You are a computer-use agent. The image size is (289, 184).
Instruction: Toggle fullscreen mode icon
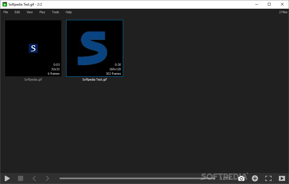[268, 178]
